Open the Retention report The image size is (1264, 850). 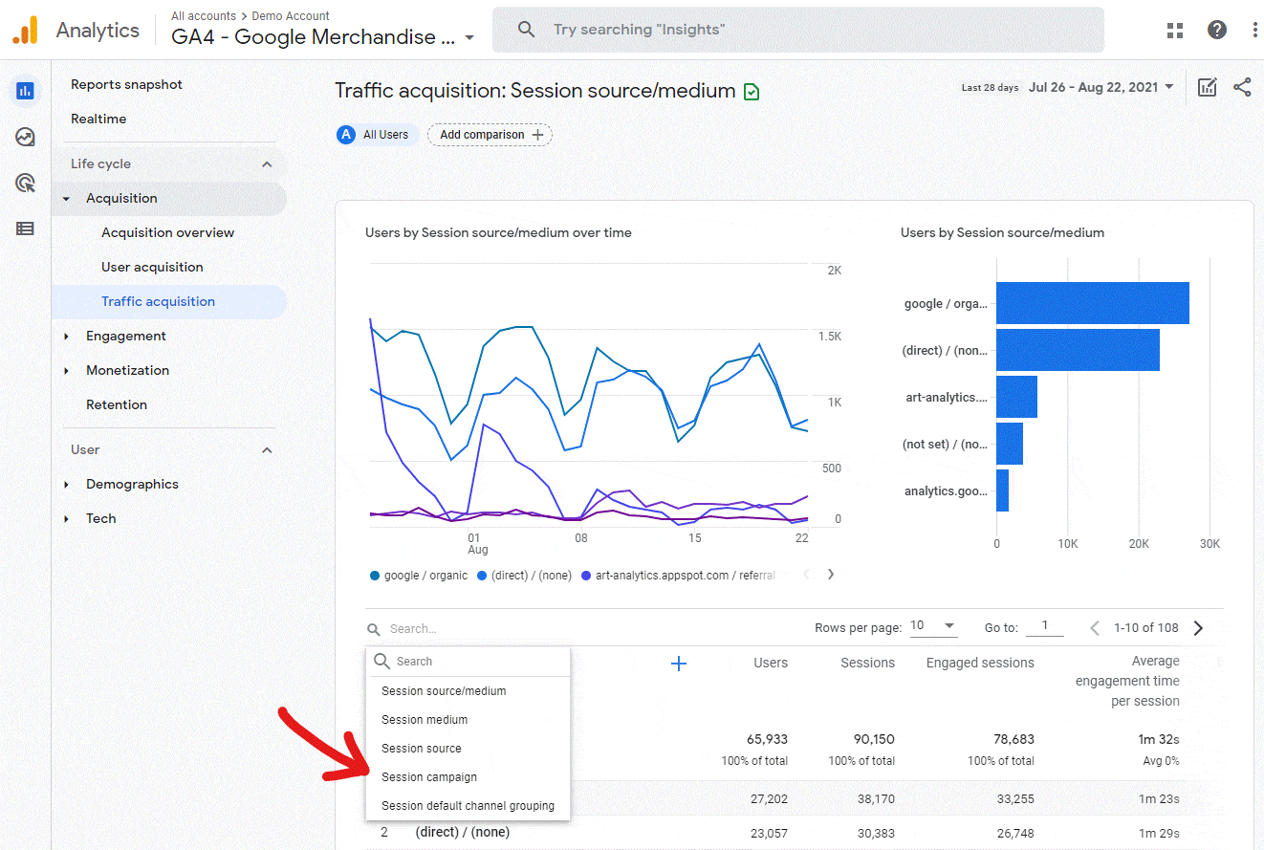[x=117, y=404]
